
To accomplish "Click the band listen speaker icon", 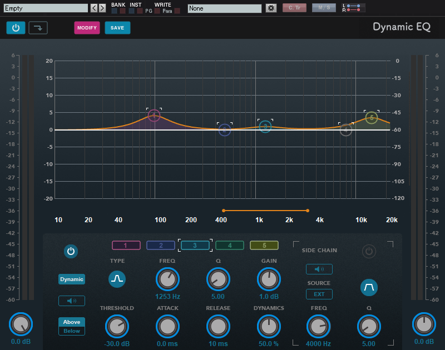I will coord(72,301).
